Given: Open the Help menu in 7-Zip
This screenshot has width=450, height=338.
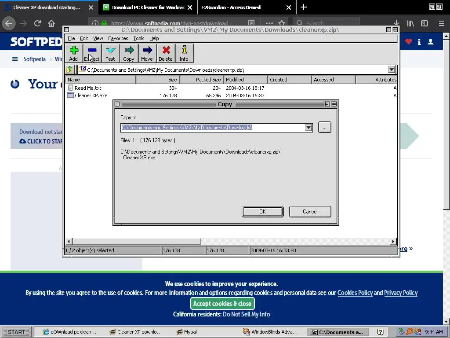Looking at the screenshot, I should (x=154, y=38).
